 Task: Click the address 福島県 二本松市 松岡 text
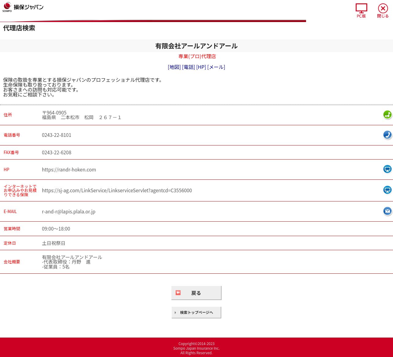click(81, 118)
